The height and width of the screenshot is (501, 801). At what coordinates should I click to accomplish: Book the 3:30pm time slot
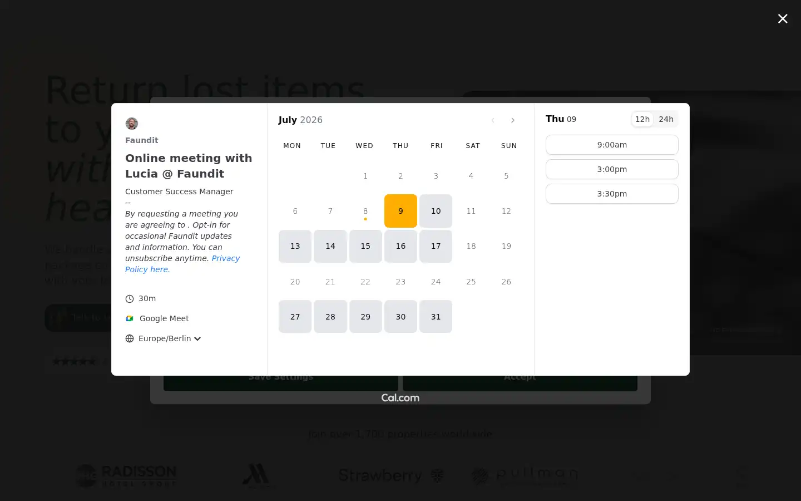point(612,194)
